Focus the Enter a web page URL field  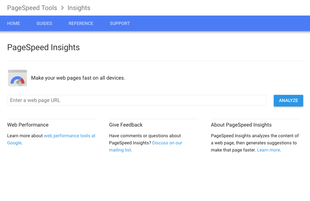click(137, 100)
